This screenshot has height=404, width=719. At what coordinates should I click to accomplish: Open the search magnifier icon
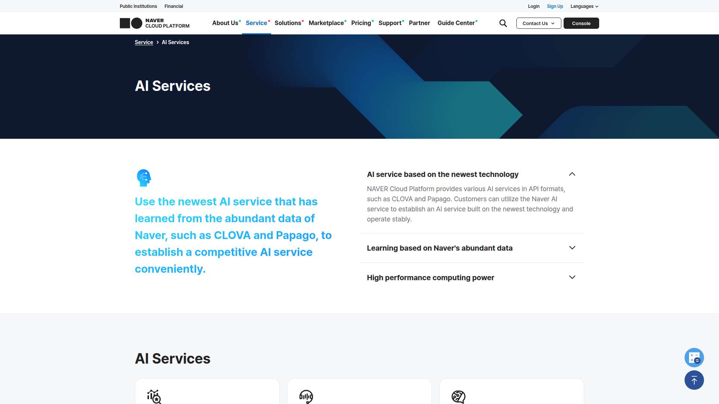click(503, 23)
